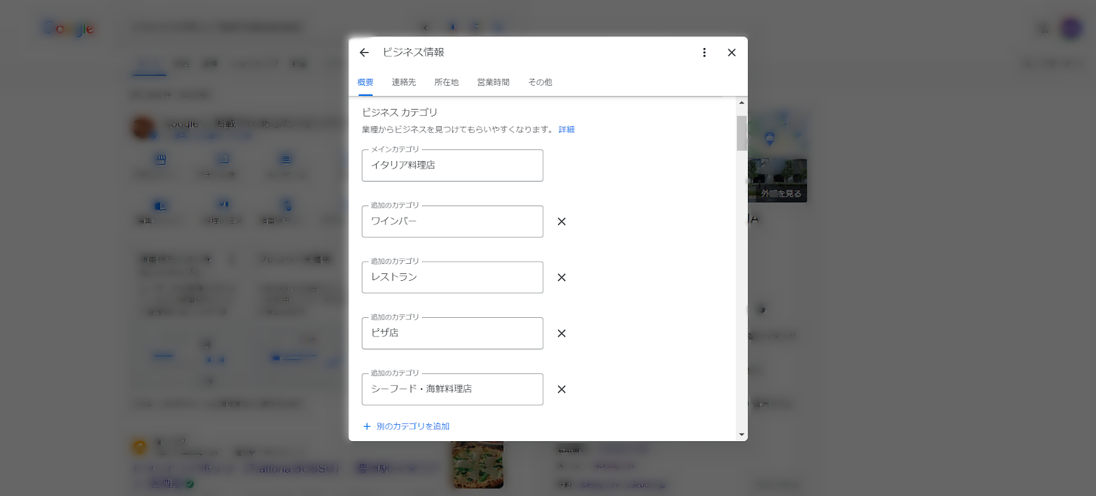Click the dialog scrollbar up arrow
Screen dimensions: 1096x496
(x=741, y=103)
